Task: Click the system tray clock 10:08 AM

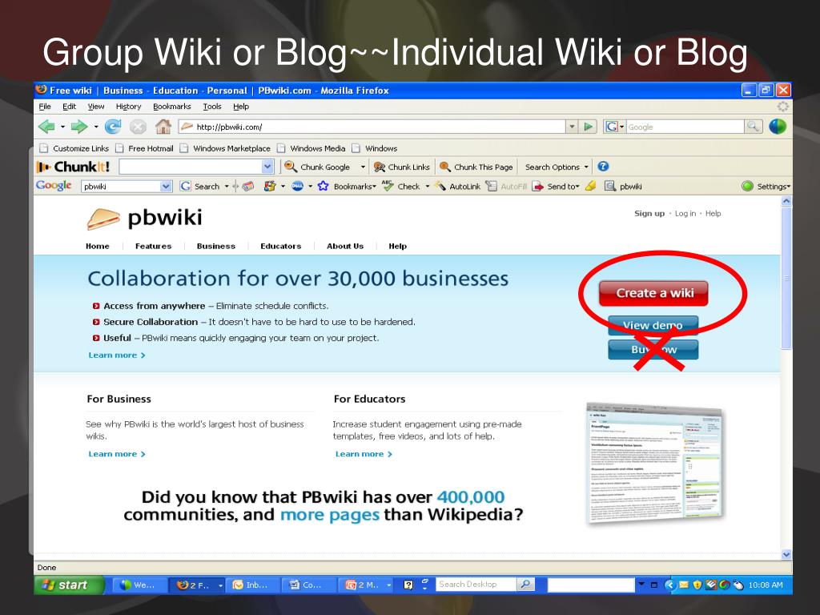Action: click(x=765, y=585)
